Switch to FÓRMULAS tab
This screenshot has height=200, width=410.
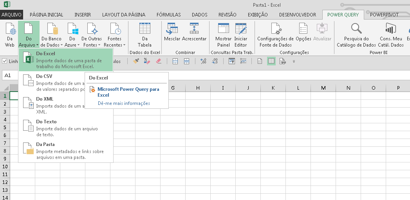click(x=169, y=14)
